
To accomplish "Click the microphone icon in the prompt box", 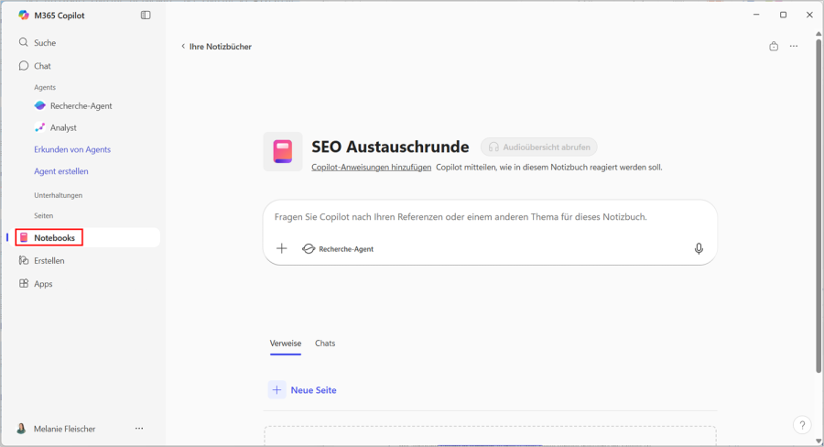I will (x=699, y=249).
